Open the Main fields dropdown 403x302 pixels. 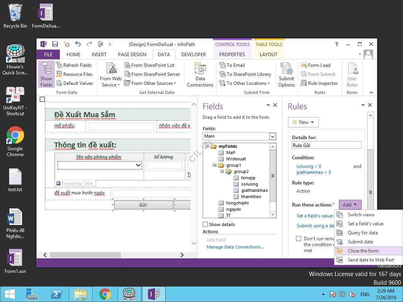pyautogui.click(x=272, y=136)
